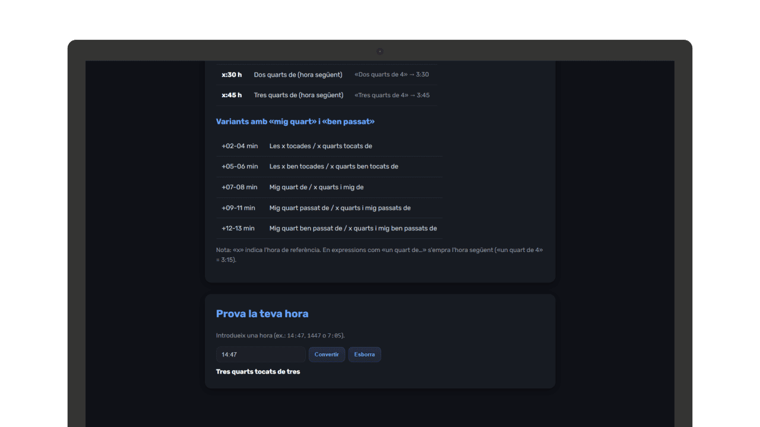760x427 pixels.
Task: Select the "+02-04 min" variant row
Action: click(240, 146)
